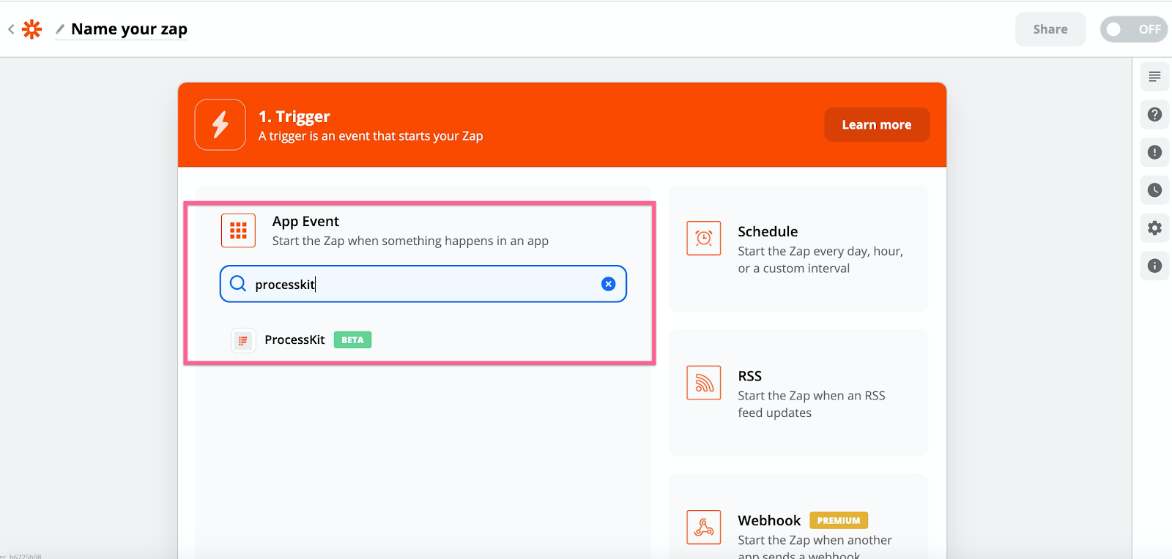
Task: Open the lightning bolt Trigger icon
Action: [x=220, y=124]
